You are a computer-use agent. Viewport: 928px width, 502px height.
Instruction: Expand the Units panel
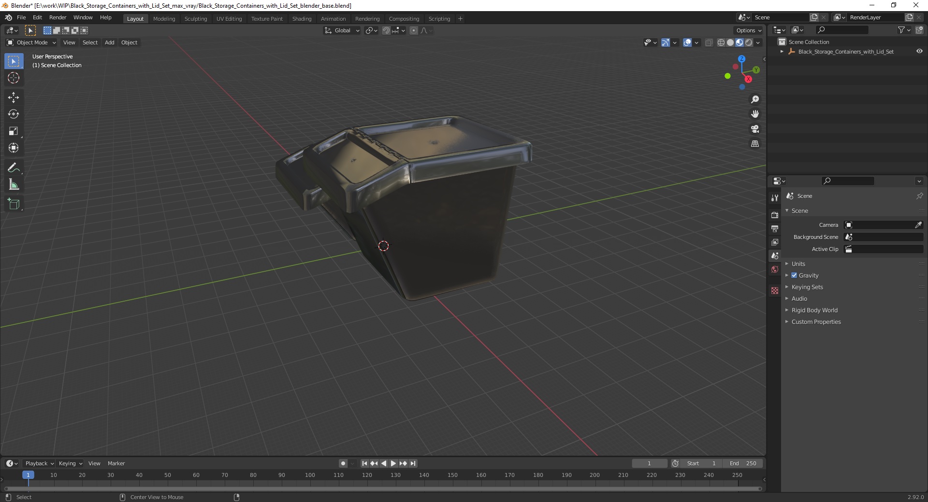click(798, 264)
